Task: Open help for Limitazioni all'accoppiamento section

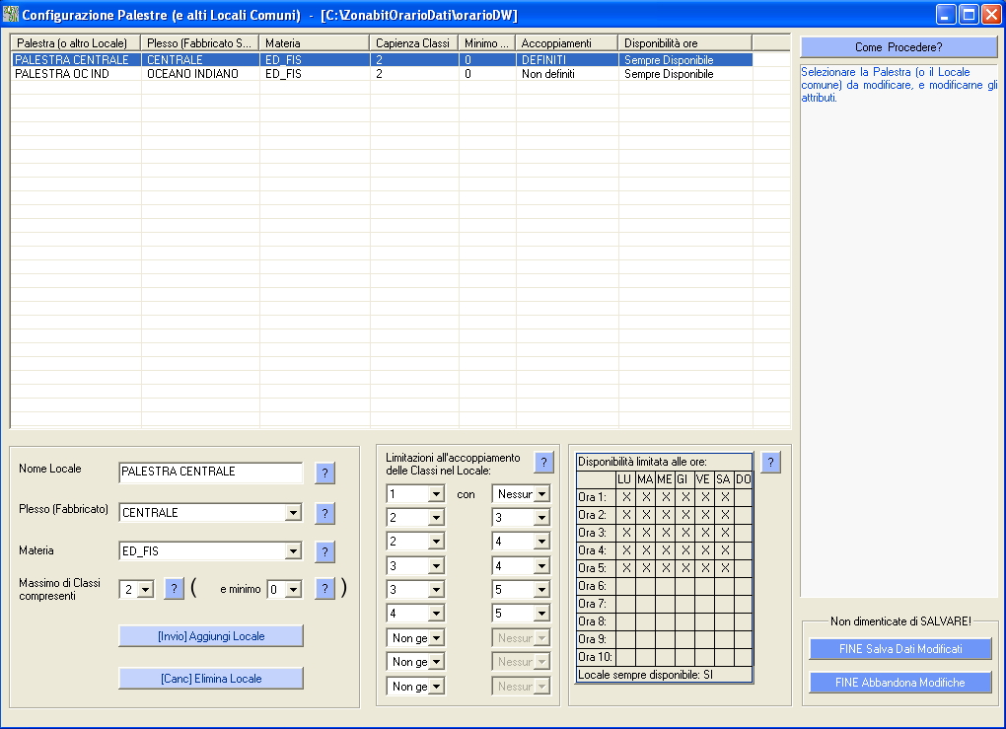Action: (543, 462)
